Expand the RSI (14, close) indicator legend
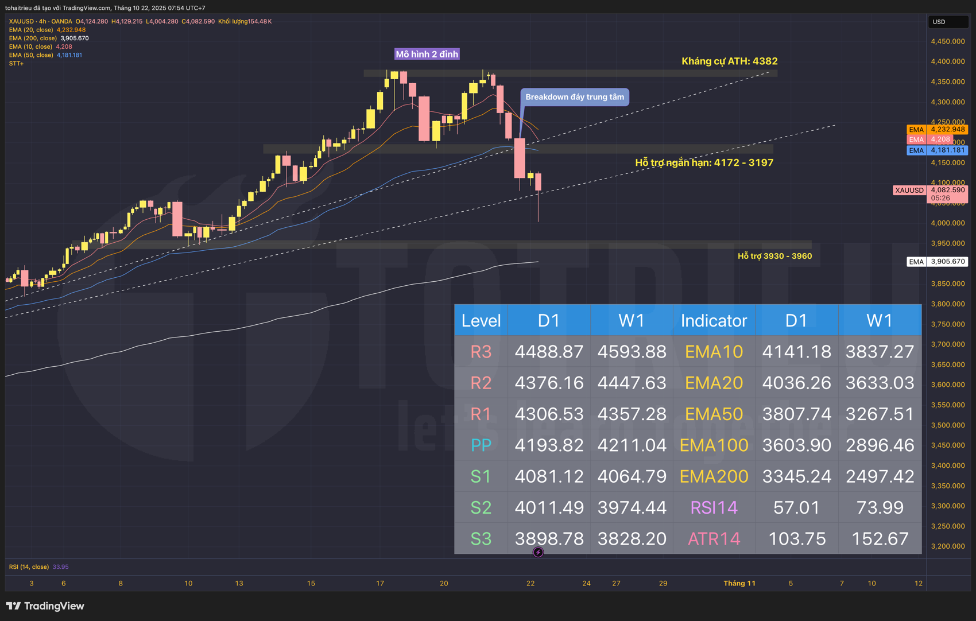The width and height of the screenshot is (976, 621). point(29,566)
